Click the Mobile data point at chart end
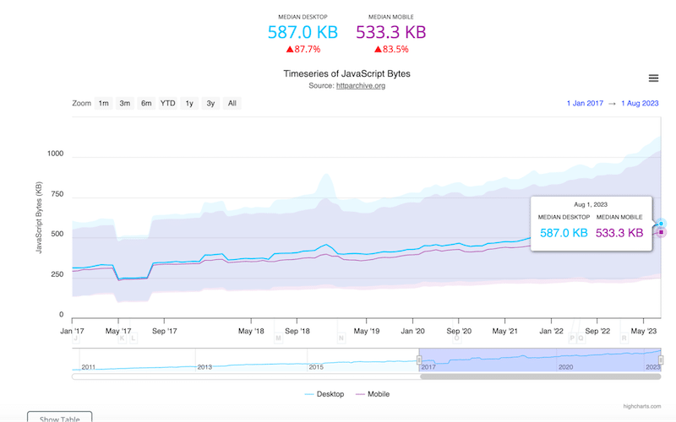676x422 pixels. (x=661, y=232)
